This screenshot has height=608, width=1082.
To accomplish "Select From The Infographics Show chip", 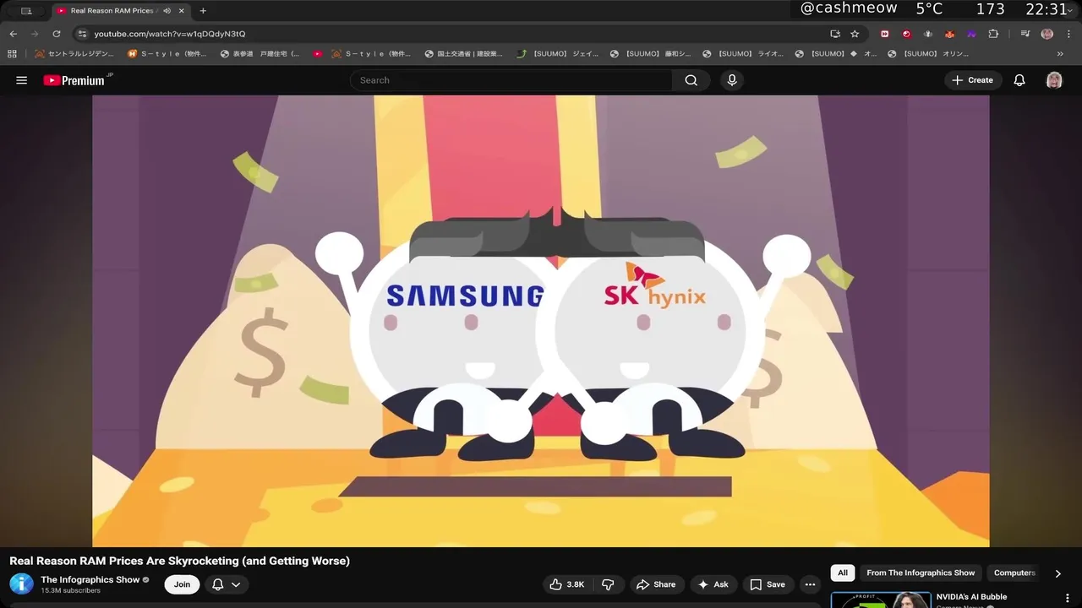I will point(921,573).
